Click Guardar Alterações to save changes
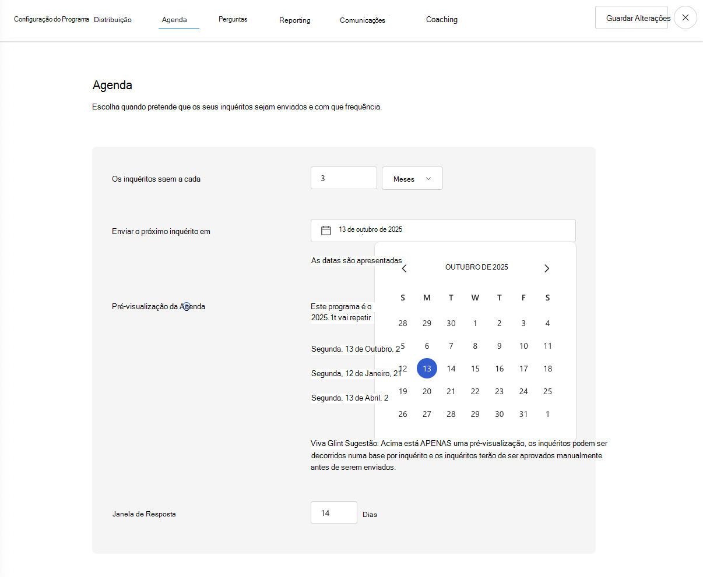The image size is (703, 577). click(x=631, y=18)
